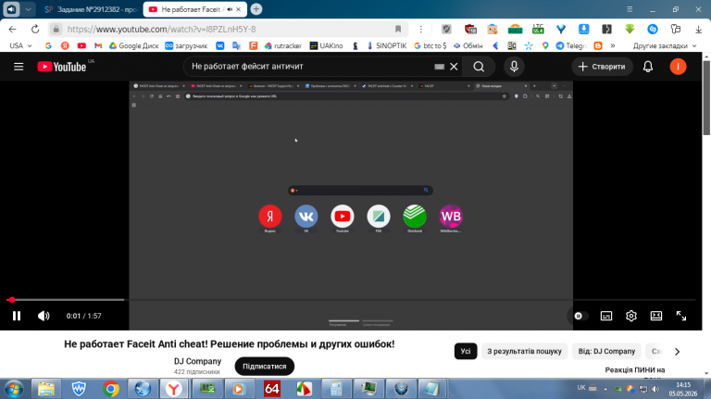
Task: Run the YouTube search with magnifier button
Action: [479, 67]
